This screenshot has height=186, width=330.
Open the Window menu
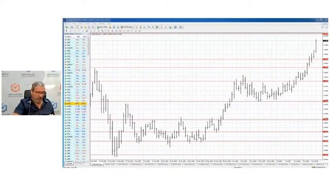coord(102,24)
